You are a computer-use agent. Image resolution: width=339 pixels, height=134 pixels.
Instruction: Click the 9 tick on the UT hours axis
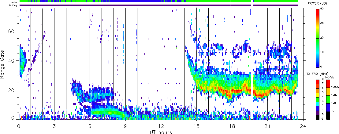click(x=125, y=126)
